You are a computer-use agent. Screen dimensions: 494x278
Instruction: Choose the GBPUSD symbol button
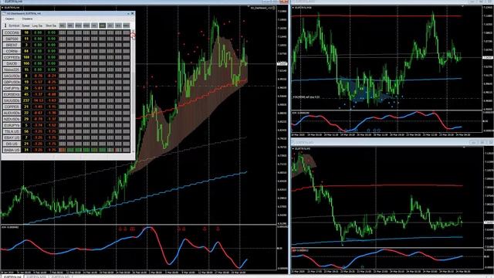(x=12, y=82)
